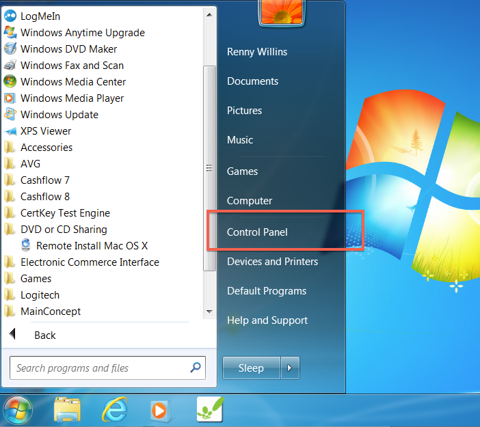Screen dimensions: 480x427
Task: Select the XPS Viewer label
Action: point(46,131)
